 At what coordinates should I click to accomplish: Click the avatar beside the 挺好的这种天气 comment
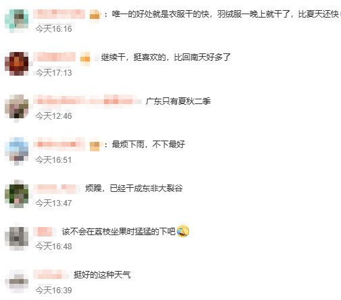tap(17, 281)
